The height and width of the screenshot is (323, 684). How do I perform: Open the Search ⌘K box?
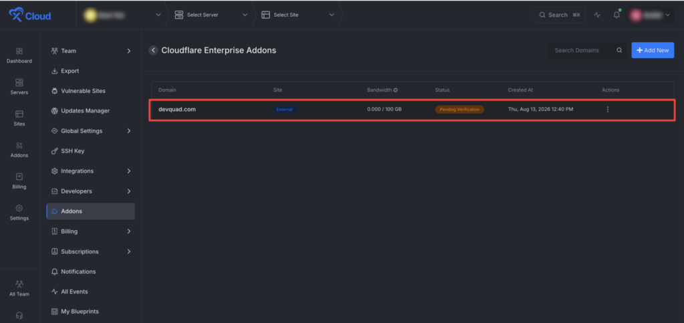pos(560,15)
